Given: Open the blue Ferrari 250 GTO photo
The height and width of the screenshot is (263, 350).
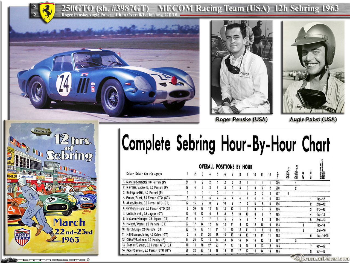Looking at the screenshot, I should [104, 70].
